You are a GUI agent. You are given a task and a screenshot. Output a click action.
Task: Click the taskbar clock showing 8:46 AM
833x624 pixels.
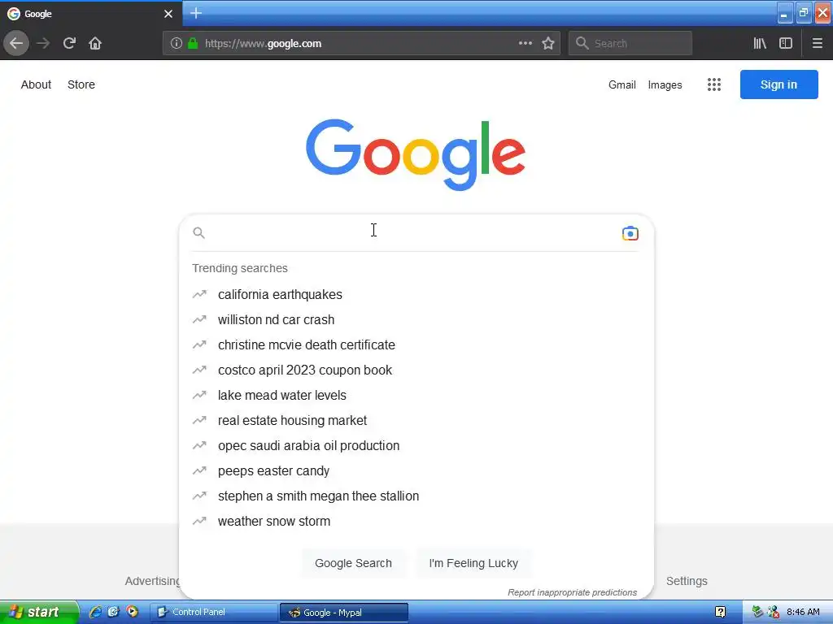(x=803, y=612)
